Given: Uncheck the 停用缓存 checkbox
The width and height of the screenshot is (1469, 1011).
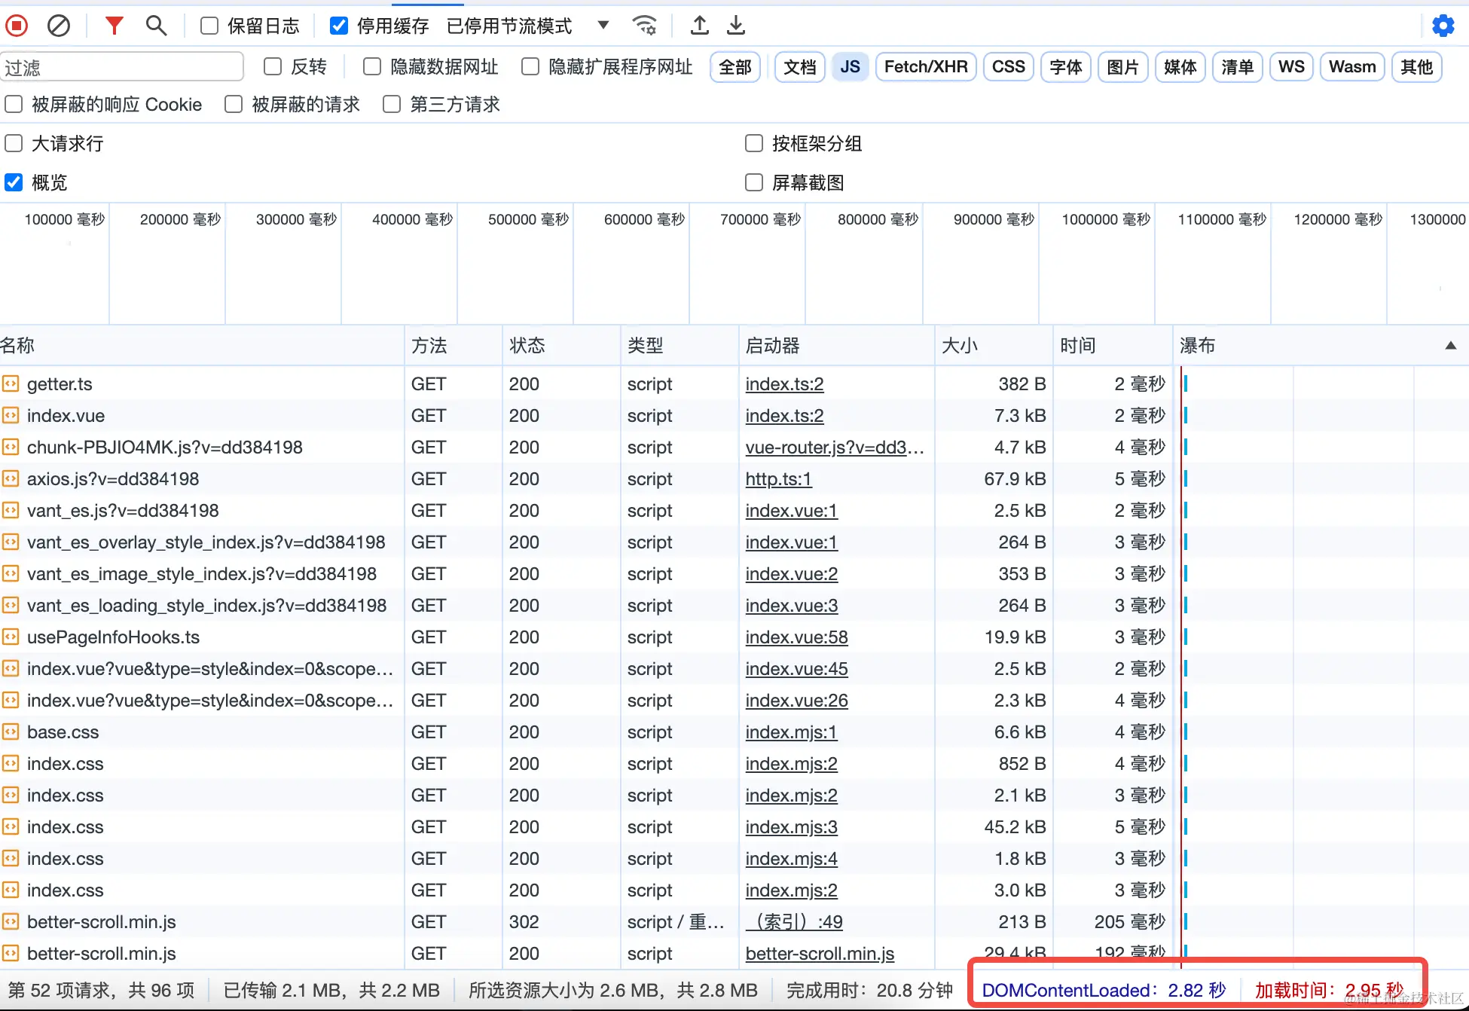Looking at the screenshot, I should (339, 26).
